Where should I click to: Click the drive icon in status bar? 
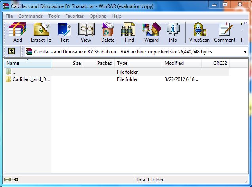(x=8, y=179)
